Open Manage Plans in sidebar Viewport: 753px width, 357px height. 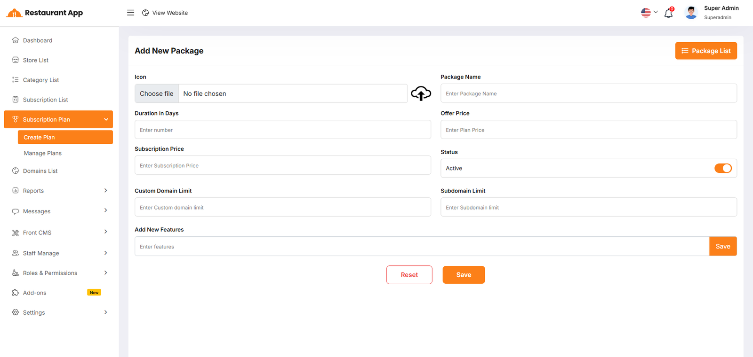click(43, 153)
